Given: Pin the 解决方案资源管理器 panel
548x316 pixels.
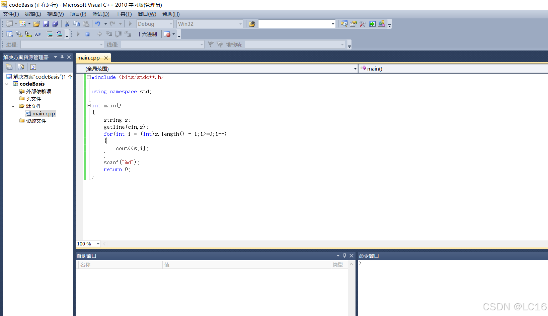Looking at the screenshot, I should tap(62, 57).
